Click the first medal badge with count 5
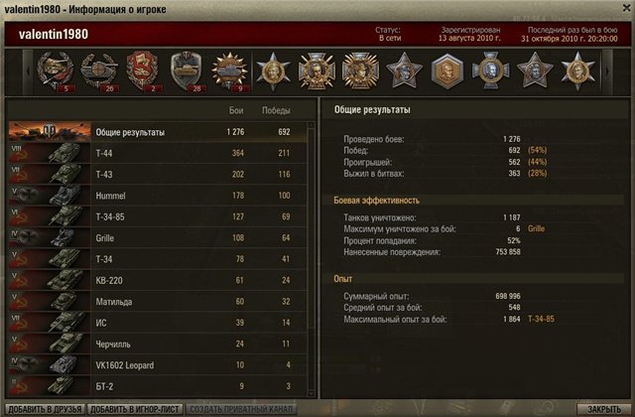This screenshot has height=417, width=635. coord(56,71)
